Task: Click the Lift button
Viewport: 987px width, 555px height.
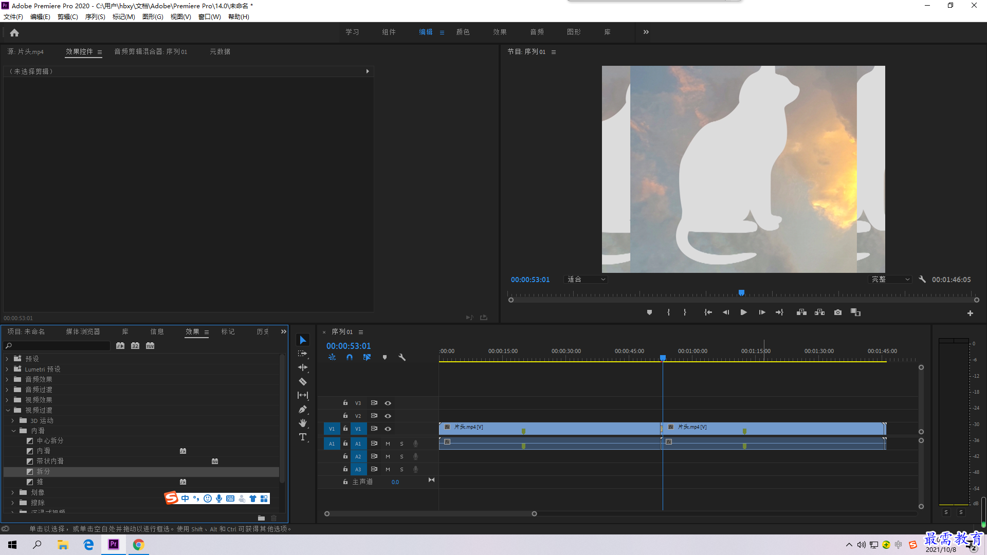Action: point(801,312)
